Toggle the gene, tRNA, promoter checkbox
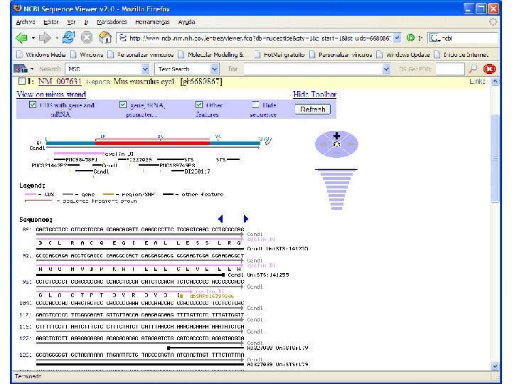Screen dimensions: 512x384 pos(123,105)
